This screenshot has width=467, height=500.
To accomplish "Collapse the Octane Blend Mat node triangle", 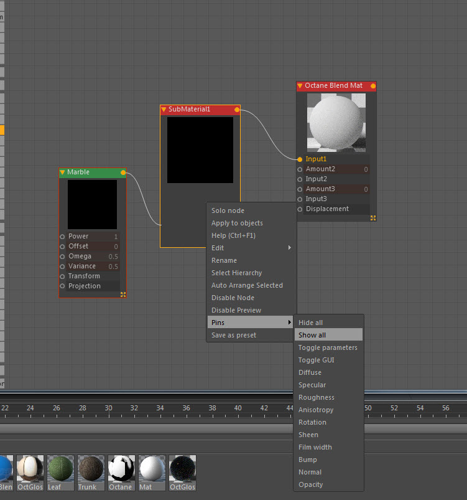I will pos(300,86).
